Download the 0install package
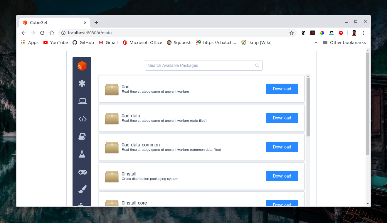Viewport: 387px width, 223px height. click(282, 176)
